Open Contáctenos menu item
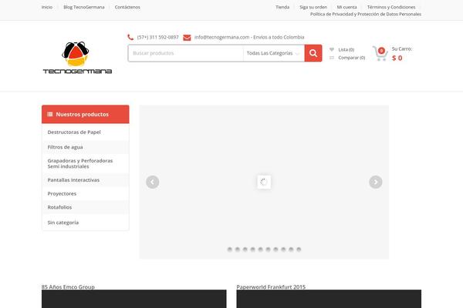The image size is (463, 308). point(127,7)
